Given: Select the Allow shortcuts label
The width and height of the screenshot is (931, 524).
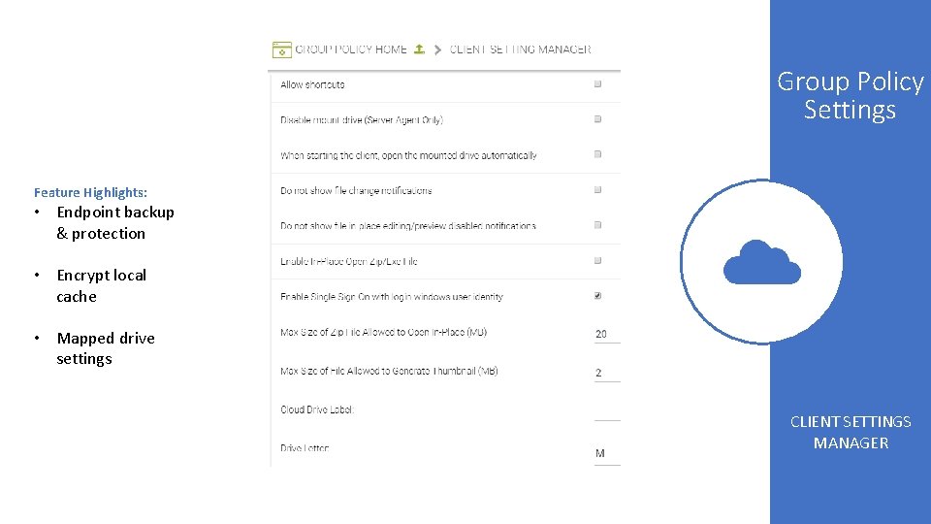Looking at the screenshot, I should pos(312,84).
